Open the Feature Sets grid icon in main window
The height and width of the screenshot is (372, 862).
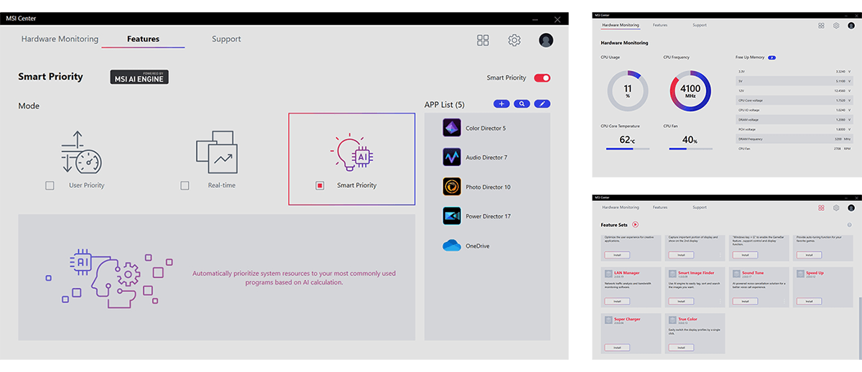(x=483, y=40)
